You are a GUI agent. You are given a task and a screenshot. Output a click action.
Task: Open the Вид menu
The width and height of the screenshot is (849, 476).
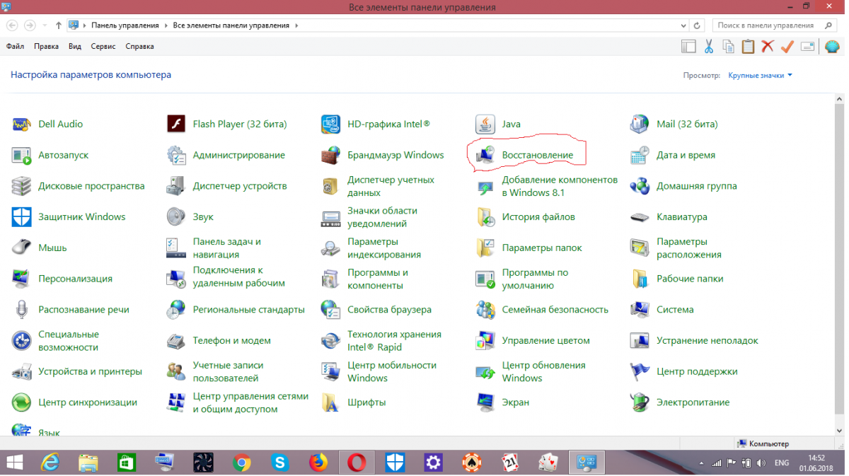coord(75,47)
